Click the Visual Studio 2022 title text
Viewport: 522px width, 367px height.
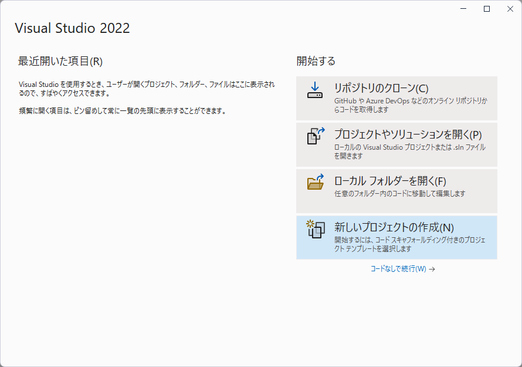point(72,28)
